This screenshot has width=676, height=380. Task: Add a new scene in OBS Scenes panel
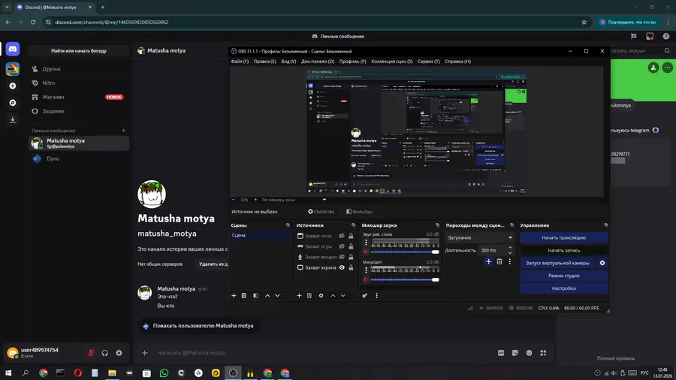234,296
